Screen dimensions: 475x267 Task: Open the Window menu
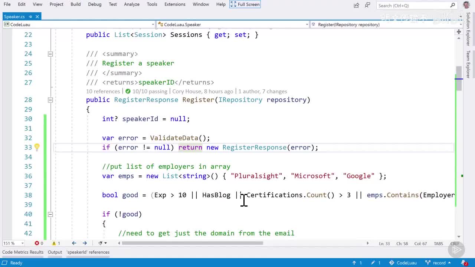click(x=201, y=4)
